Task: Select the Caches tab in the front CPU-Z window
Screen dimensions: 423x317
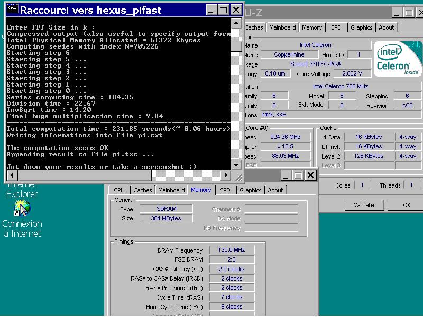Action: click(143, 190)
